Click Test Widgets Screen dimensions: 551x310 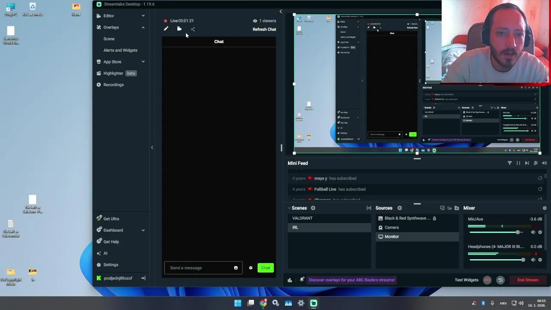coord(467,280)
